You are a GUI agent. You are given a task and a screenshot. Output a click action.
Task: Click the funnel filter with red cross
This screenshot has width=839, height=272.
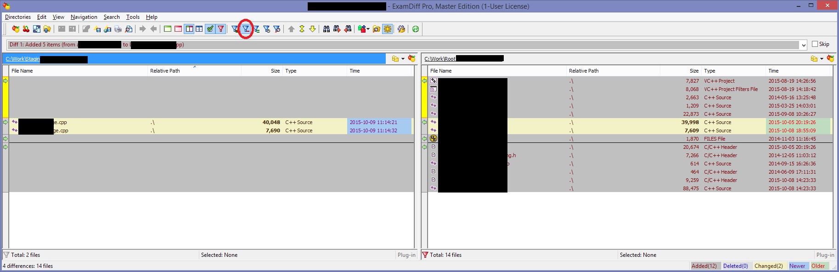(277, 29)
